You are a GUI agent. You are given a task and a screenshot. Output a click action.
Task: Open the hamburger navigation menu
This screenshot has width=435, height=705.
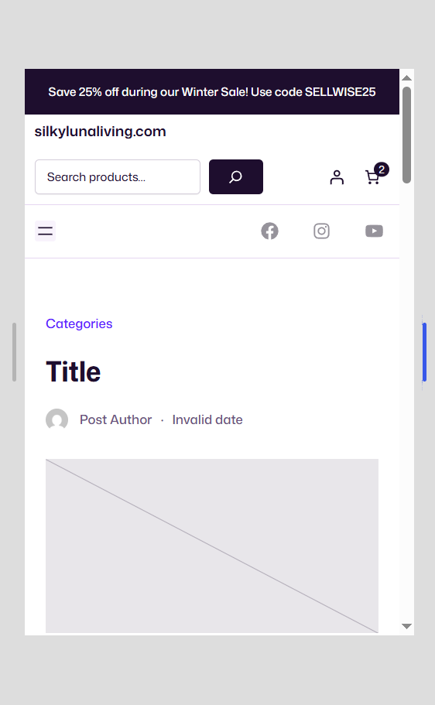(45, 231)
